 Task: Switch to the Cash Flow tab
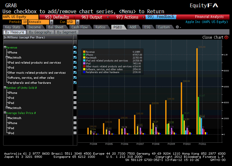tap(79, 27)
